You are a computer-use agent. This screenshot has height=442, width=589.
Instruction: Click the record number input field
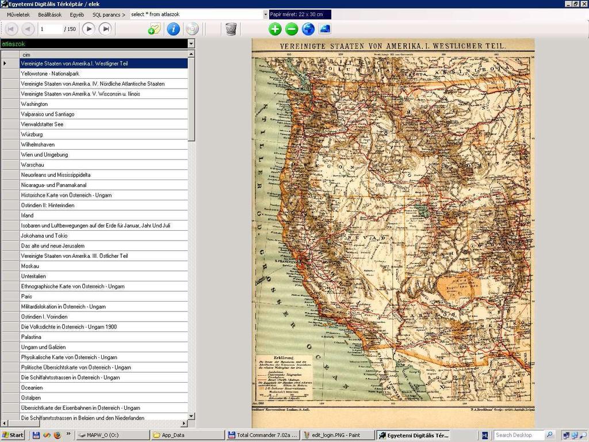point(51,29)
